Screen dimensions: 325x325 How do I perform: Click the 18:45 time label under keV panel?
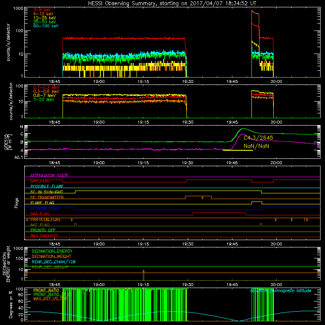54,82
